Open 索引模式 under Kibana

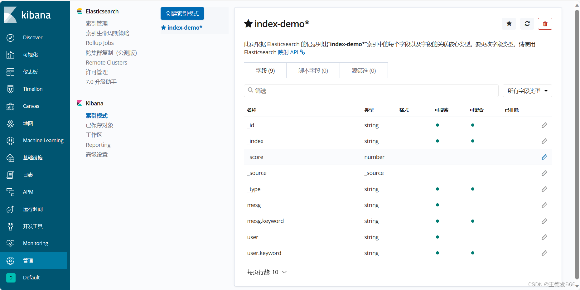pos(97,115)
